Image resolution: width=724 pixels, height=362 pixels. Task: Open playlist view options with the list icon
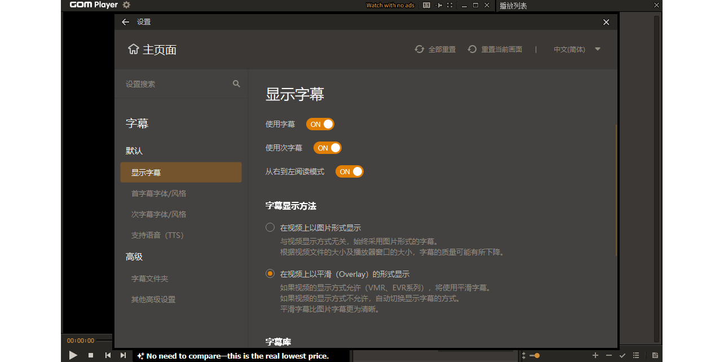tap(635, 356)
